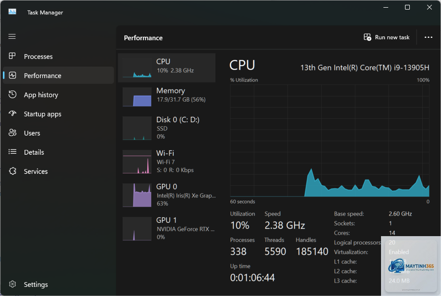This screenshot has height=296, width=441.
Task: Open the Services page
Action: (x=58, y=171)
